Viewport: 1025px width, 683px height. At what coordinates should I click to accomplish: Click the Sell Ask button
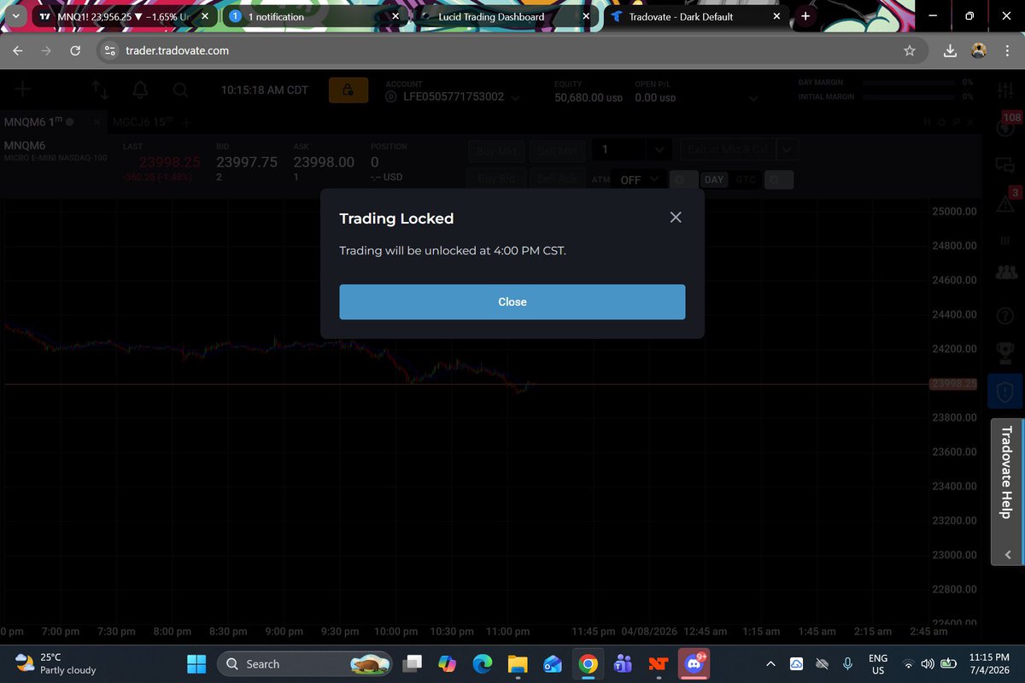coord(558,179)
